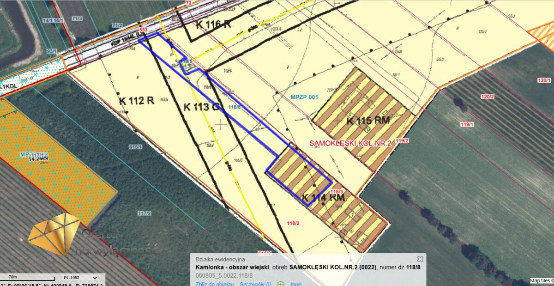Select the K 114 RM zone label

(324, 199)
